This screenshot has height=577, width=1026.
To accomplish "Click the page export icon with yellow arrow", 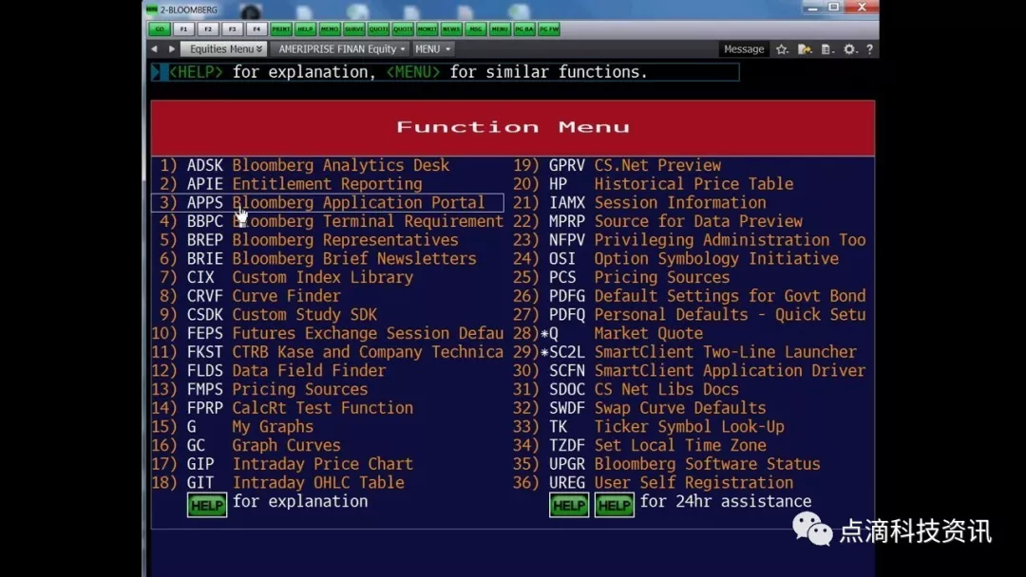I will pyautogui.click(x=805, y=49).
